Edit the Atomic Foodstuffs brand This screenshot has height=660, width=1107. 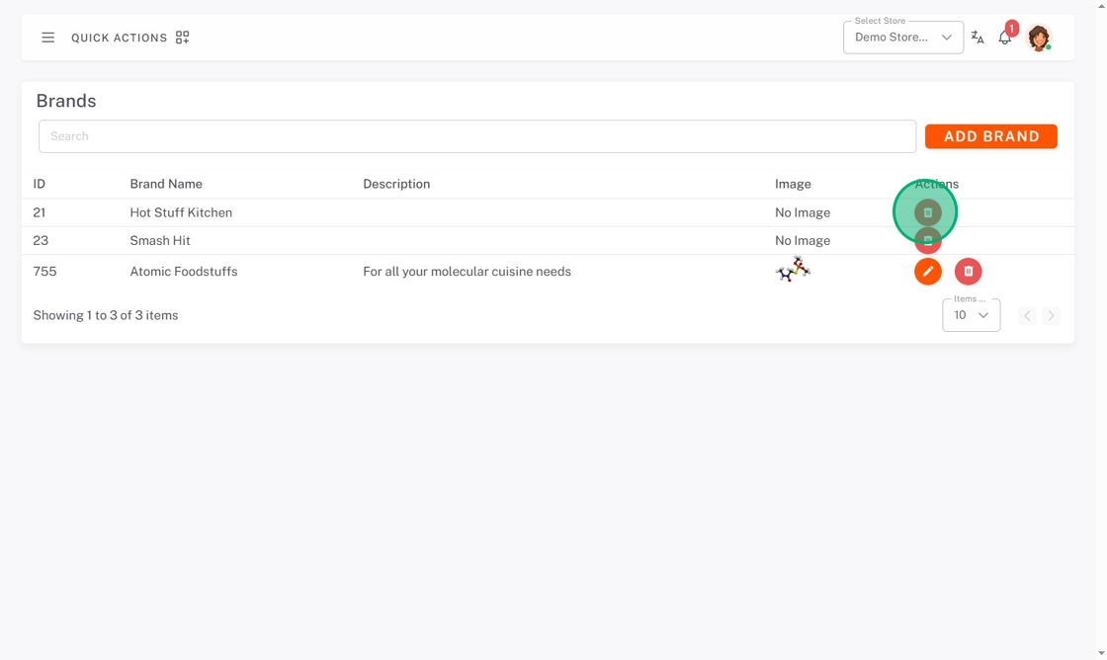click(x=927, y=272)
